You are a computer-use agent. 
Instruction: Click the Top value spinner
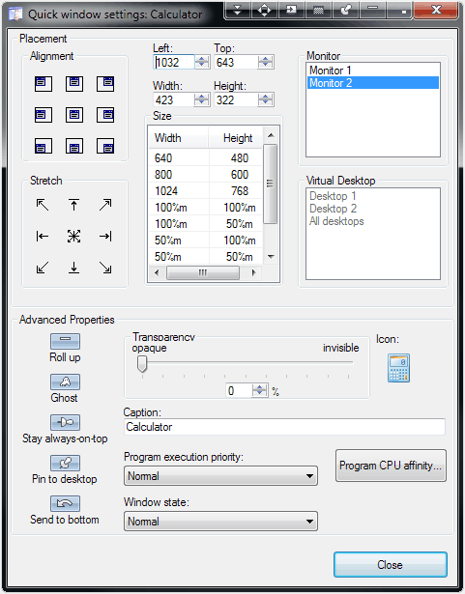(x=266, y=62)
